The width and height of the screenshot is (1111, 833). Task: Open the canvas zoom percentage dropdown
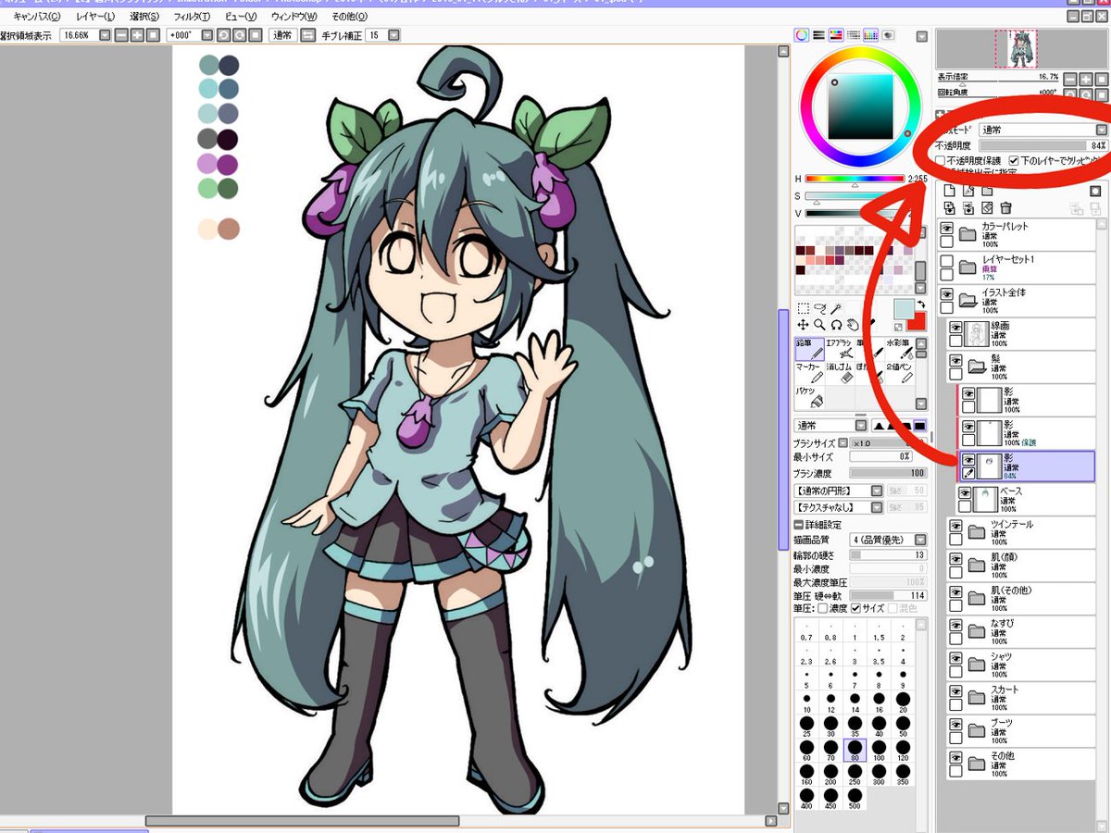tap(105, 35)
